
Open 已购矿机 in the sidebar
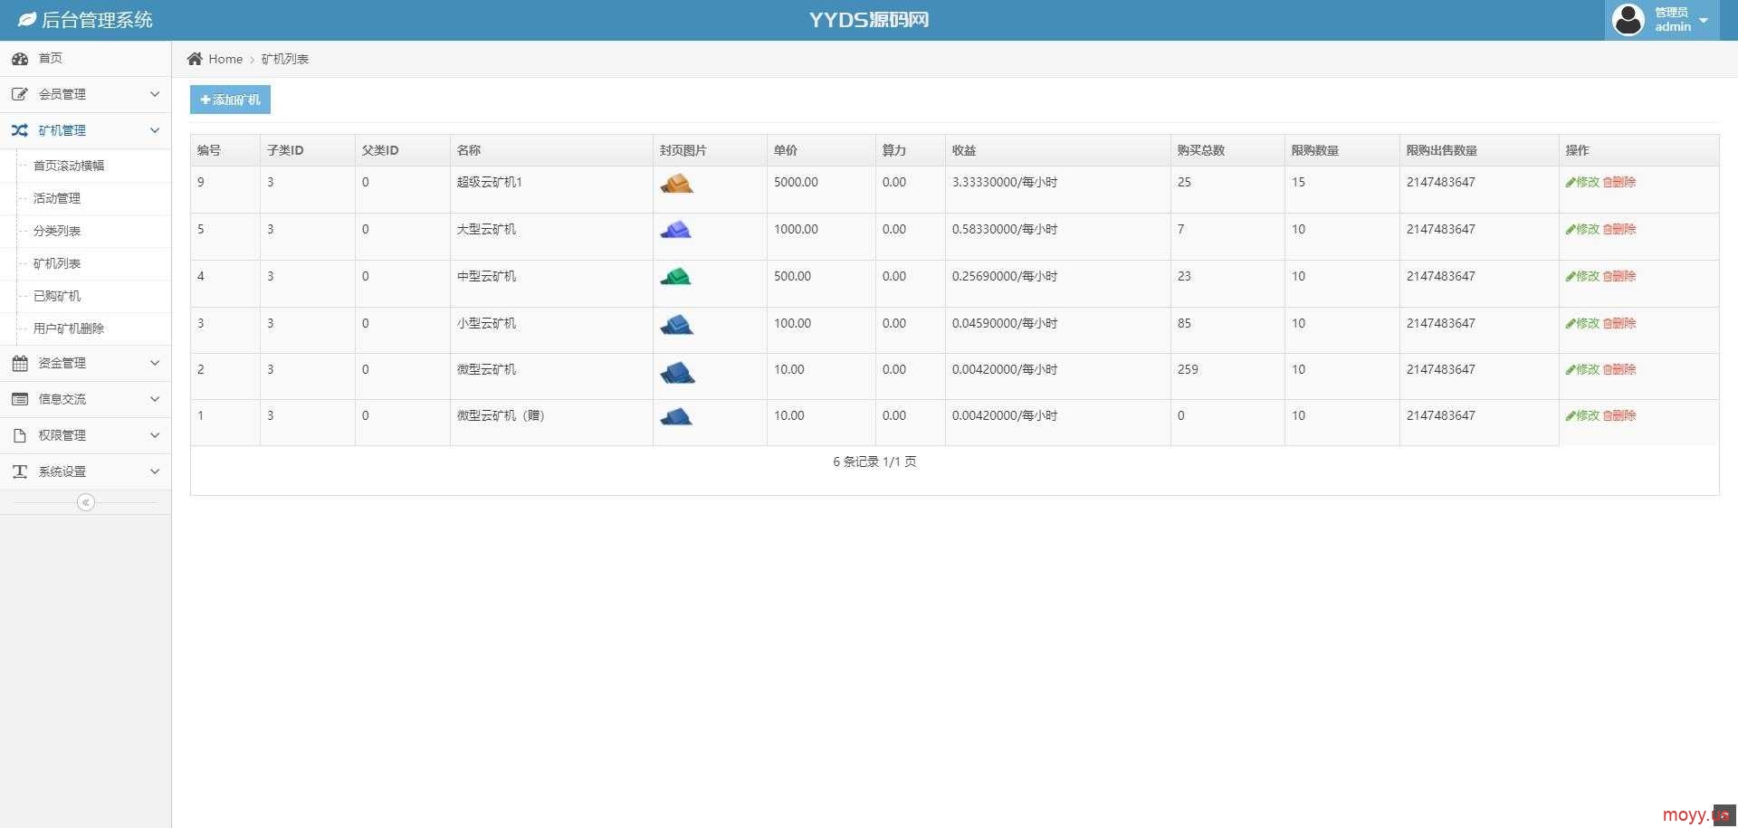click(x=57, y=296)
